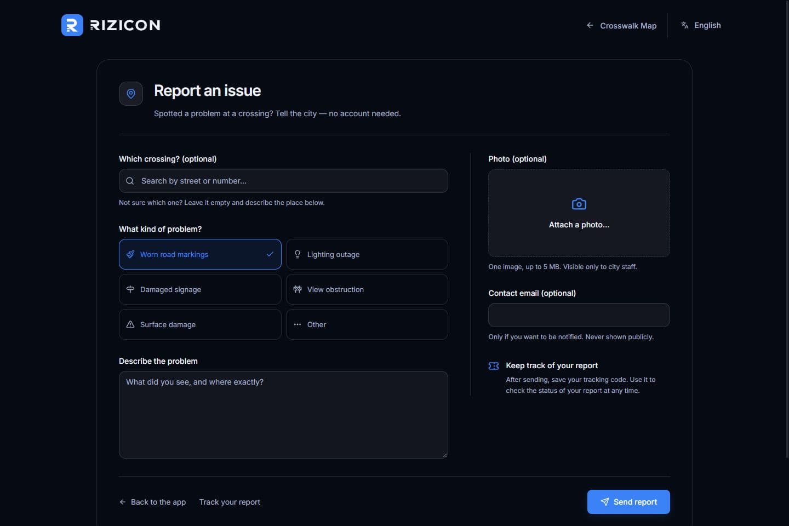The width and height of the screenshot is (789, 526).
Task: Click the page vertical scrollbar
Action: point(787,230)
